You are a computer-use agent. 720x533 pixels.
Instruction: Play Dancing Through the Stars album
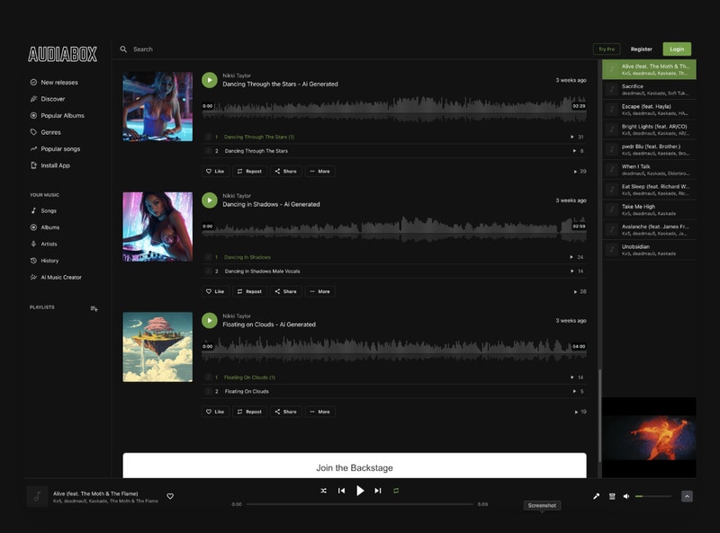[x=209, y=80]
